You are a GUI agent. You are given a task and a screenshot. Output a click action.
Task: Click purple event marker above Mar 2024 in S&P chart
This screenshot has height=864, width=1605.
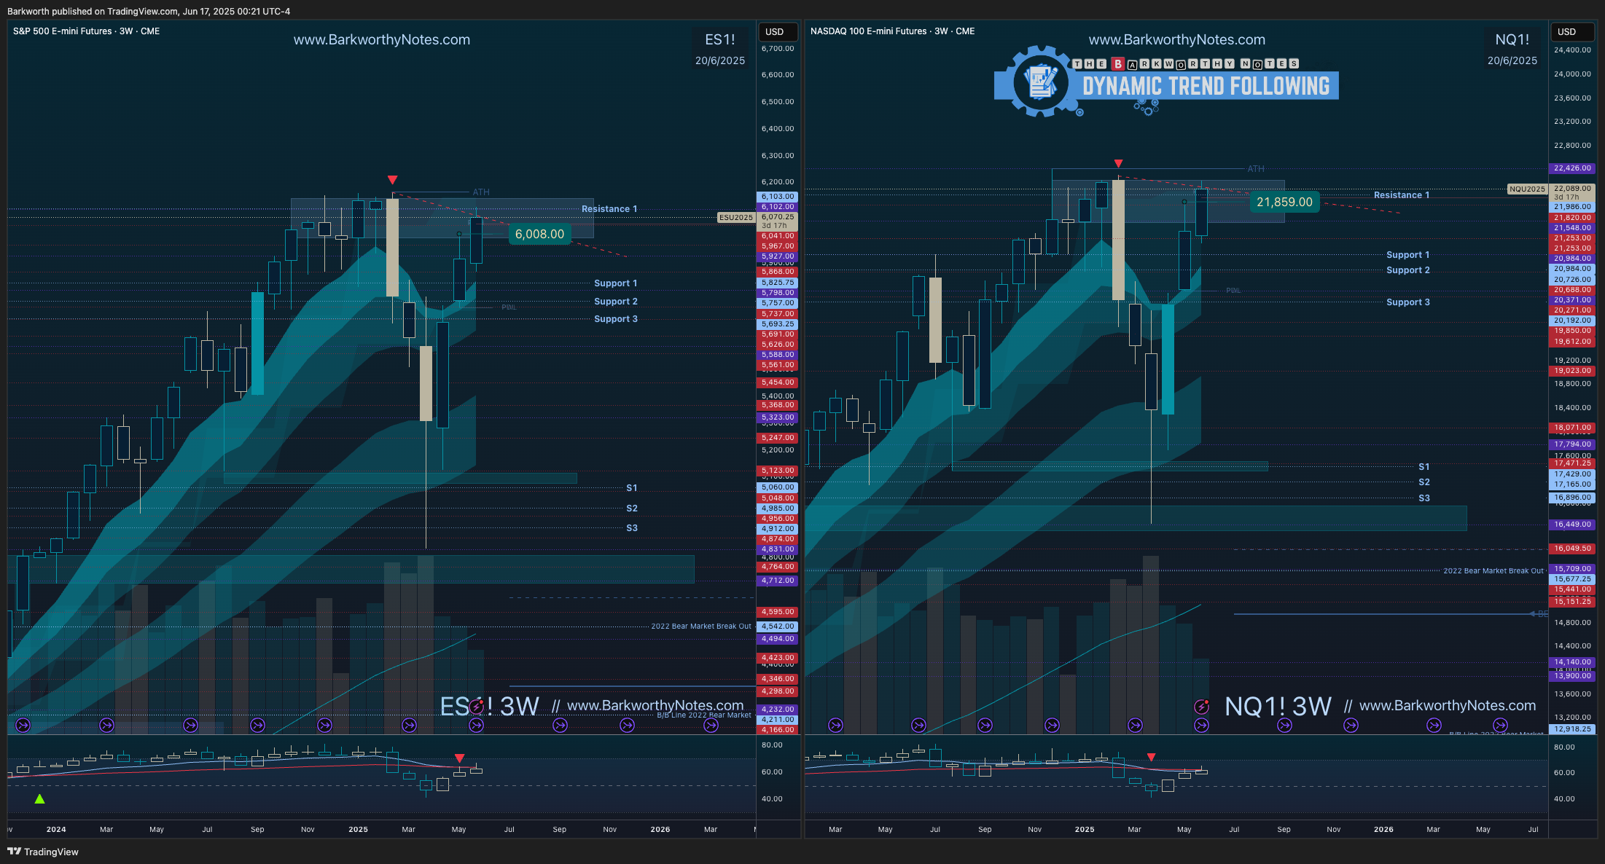[106, 726]
